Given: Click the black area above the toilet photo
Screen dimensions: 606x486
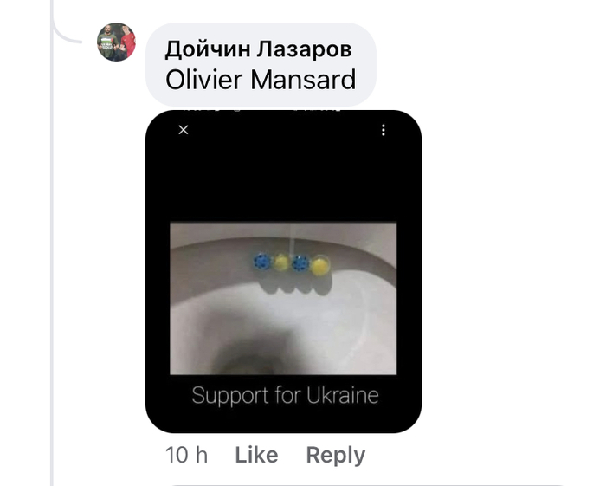Looking at the screenshot, I should (x=283, y=178).
